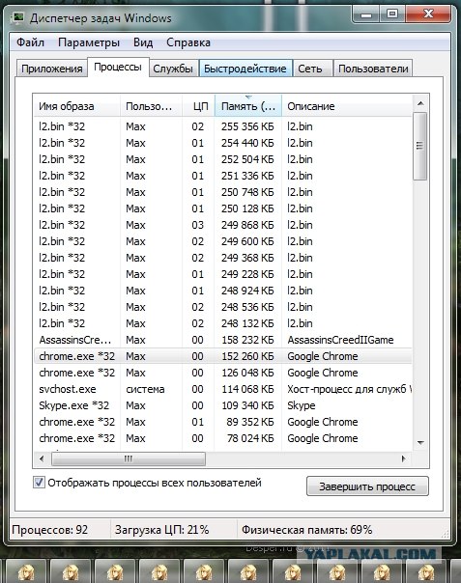Select the l2.bin row using 249 368 КБ
The image size is (461, 583).
(x=222, y=258)
